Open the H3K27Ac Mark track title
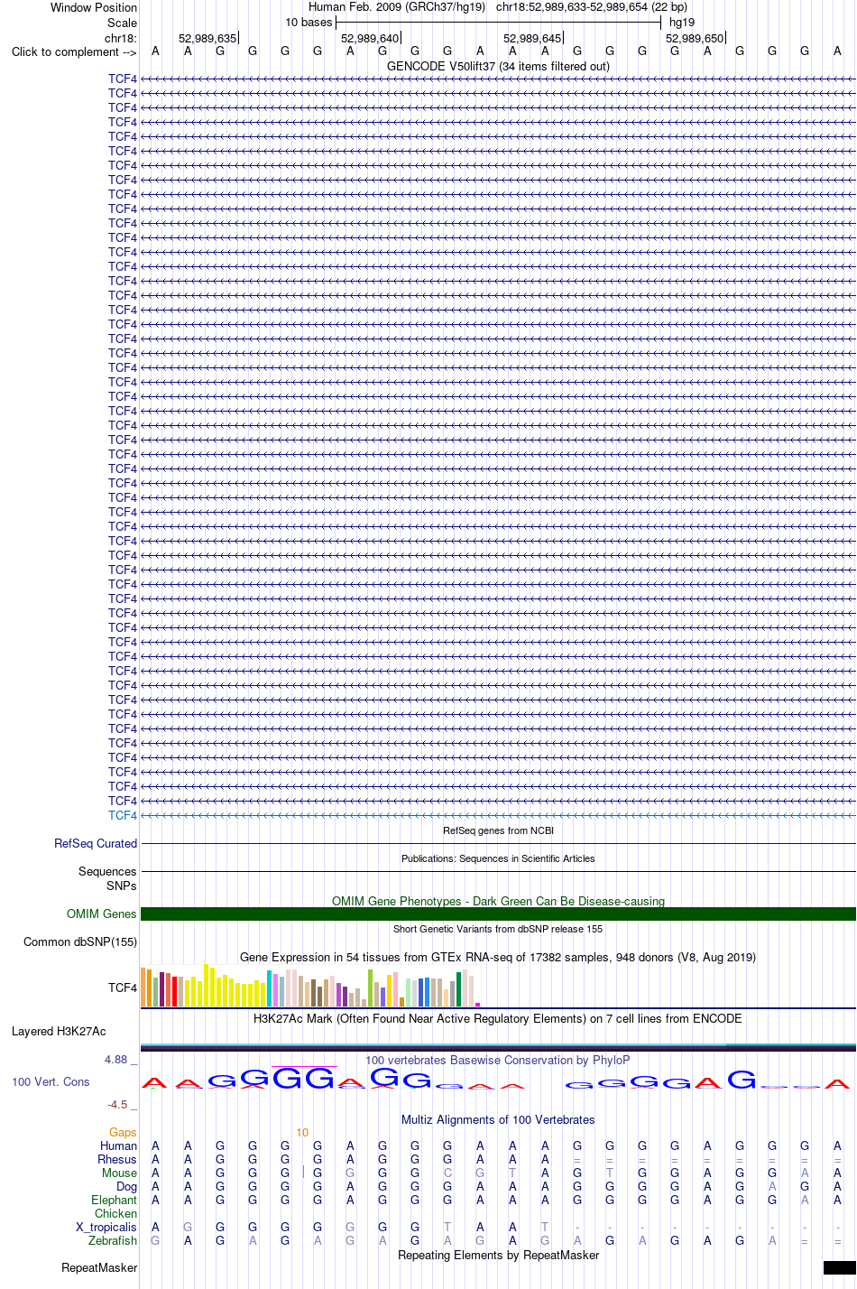The height and width of the screenshot is (1289, 857). tap(498, 1018)
